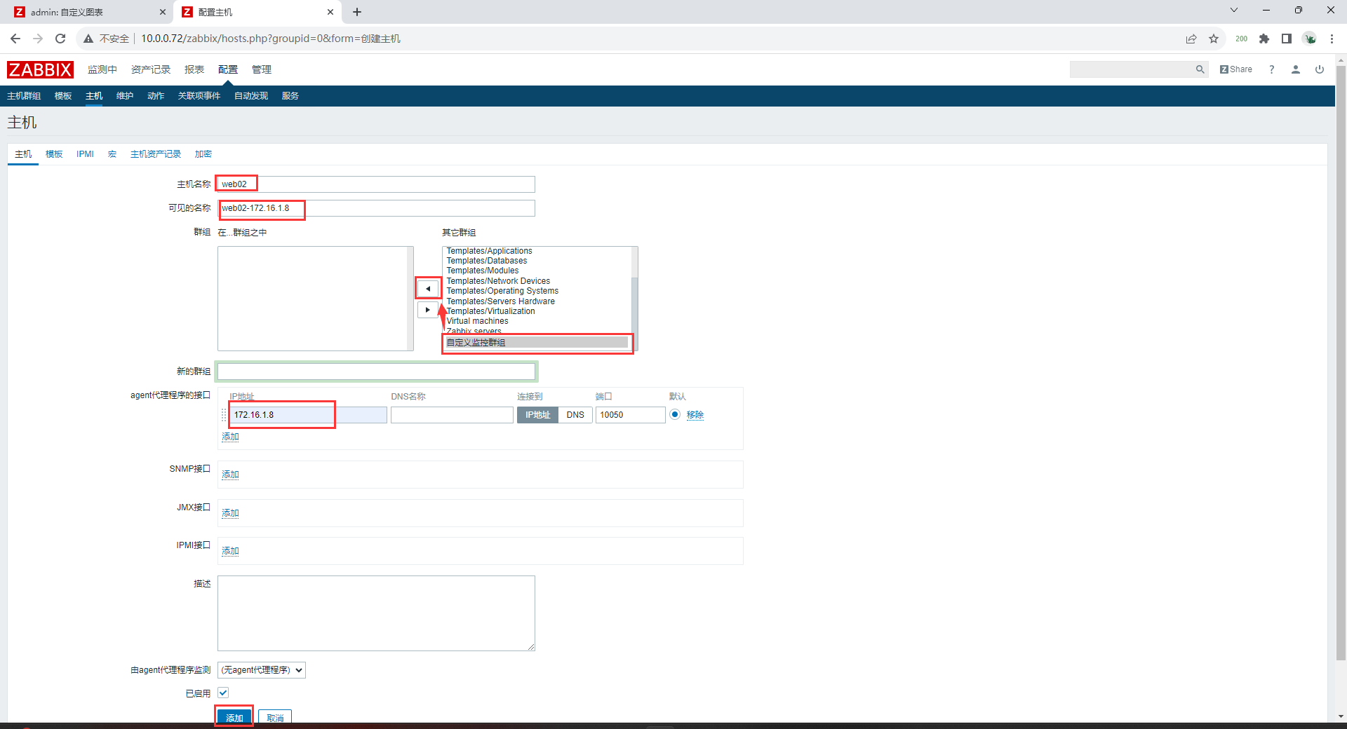Toggle the 已启用 checkbox

(223, 693)
